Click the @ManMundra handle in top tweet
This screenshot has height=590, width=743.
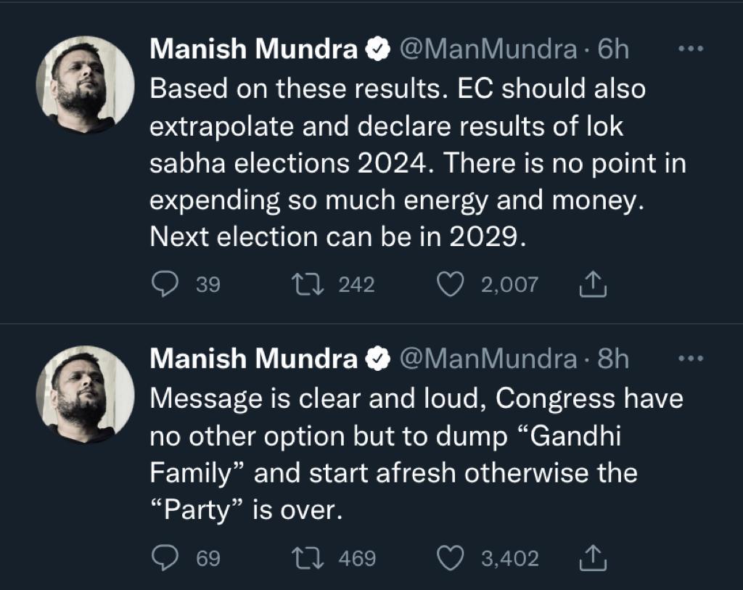(x=488, y=50)
